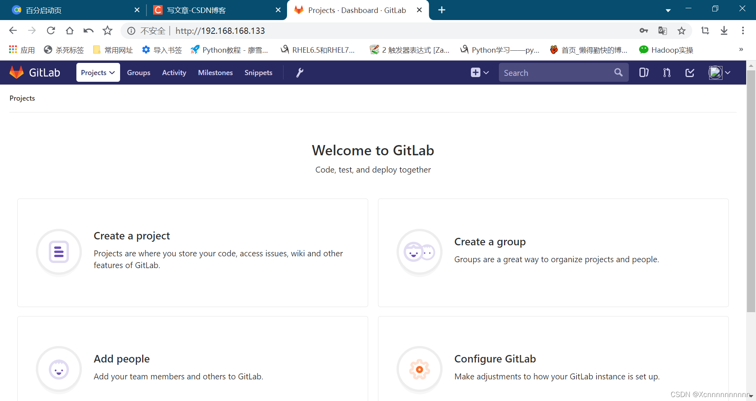
Task: Open Groups in the navbar
Action: tap(139, 72)
